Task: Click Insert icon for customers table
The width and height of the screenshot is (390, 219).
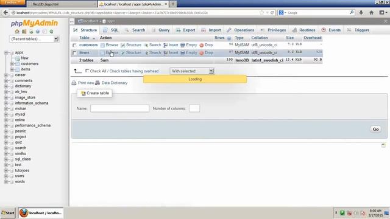Action: [166, 45]
